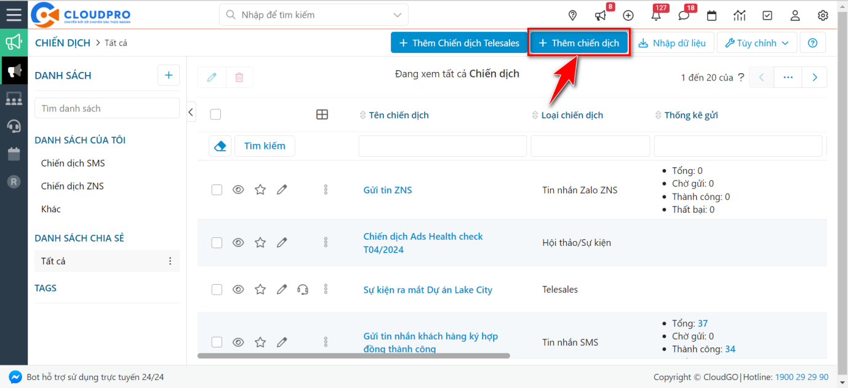Expand the Tùy chỉnh dropdown
This screenshot has width=848, height=388.
coord(756,43)
